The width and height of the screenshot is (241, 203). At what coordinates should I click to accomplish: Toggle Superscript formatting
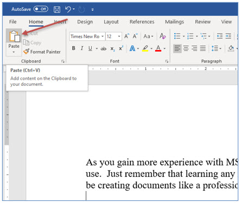121,48
